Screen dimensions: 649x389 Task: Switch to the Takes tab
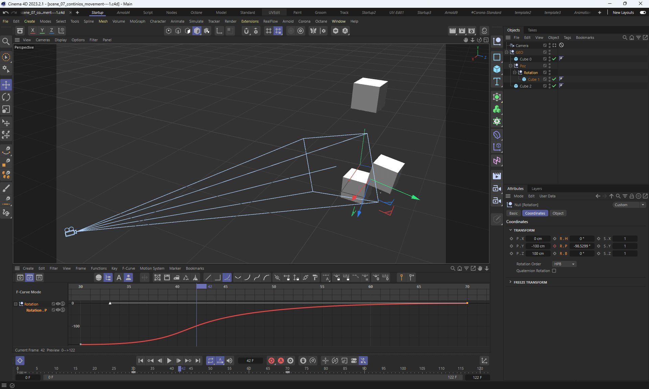pyautogui.click(x=532, y=30)
